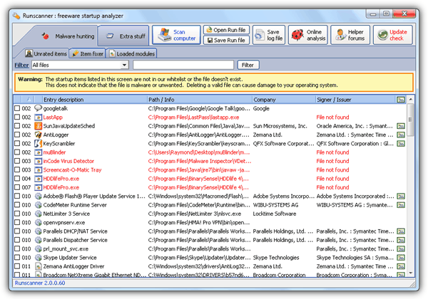Open certificate icon for AntiLogger row

coord(401,135)
